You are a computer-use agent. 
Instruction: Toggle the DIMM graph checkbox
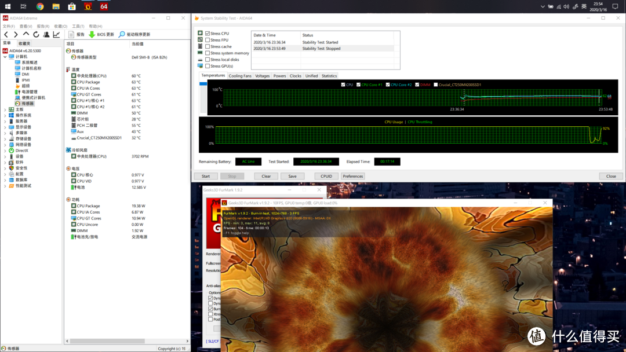417,85
